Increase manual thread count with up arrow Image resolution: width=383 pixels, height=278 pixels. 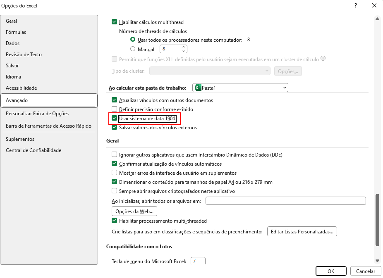pos(183,47)
